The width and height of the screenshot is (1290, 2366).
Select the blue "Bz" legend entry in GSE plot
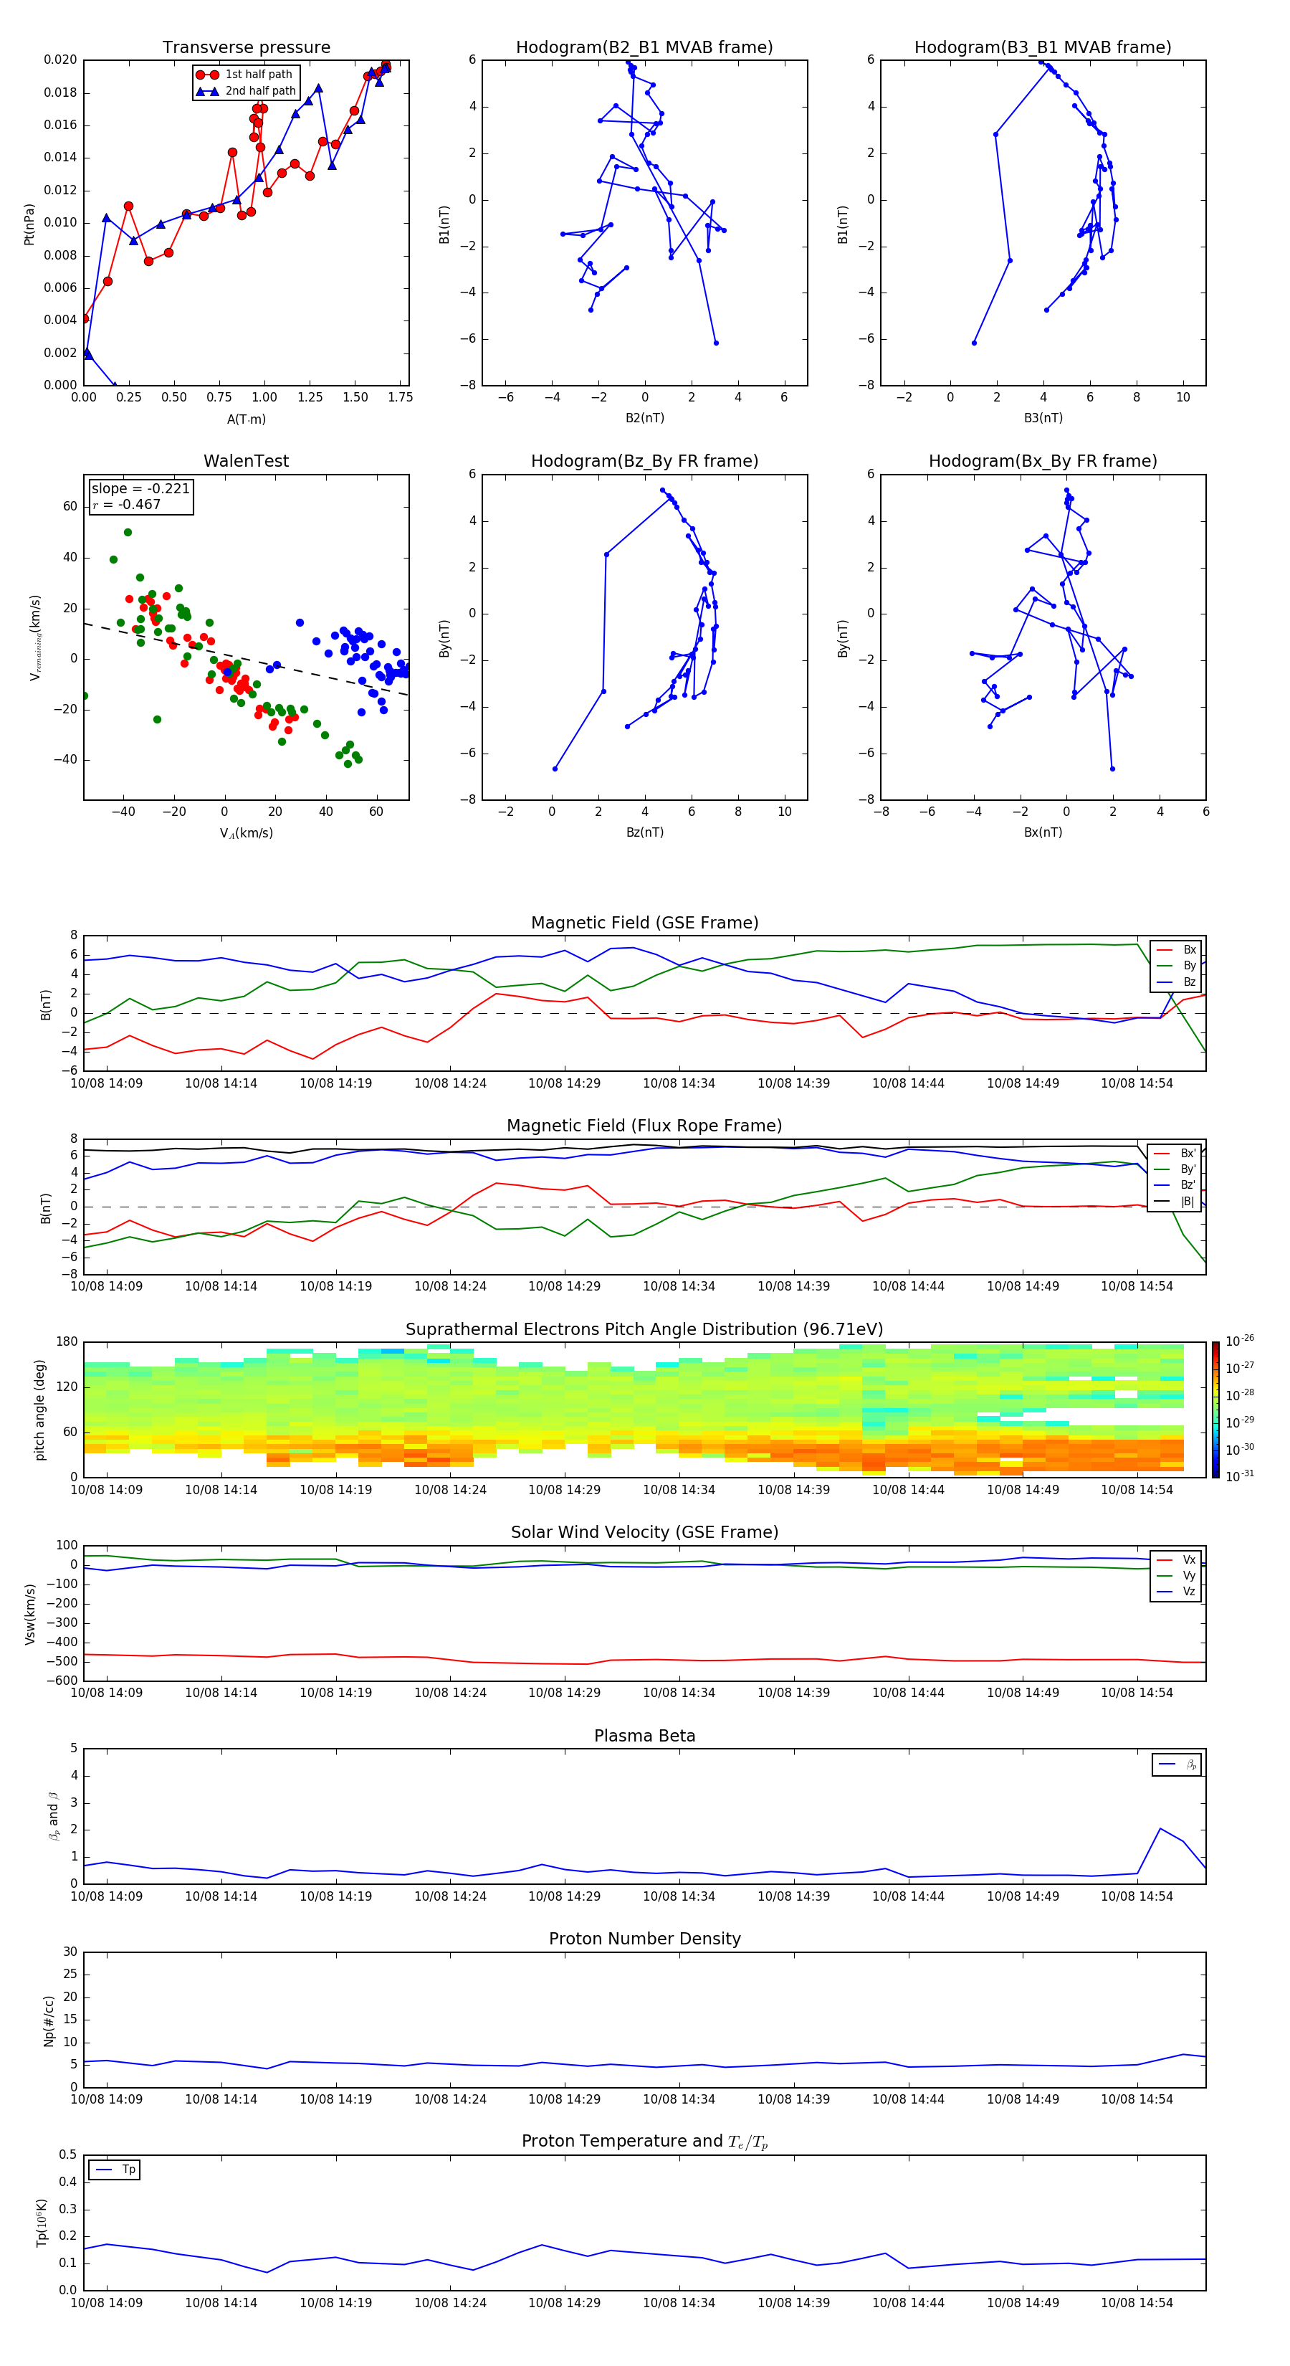1176,982
